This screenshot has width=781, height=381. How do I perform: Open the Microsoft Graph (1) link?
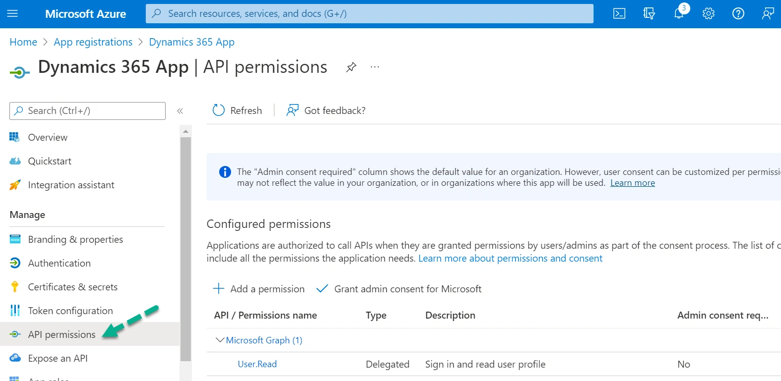[264, 340]
